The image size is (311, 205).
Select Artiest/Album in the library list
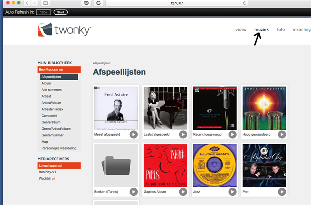[x=51, y=103]
